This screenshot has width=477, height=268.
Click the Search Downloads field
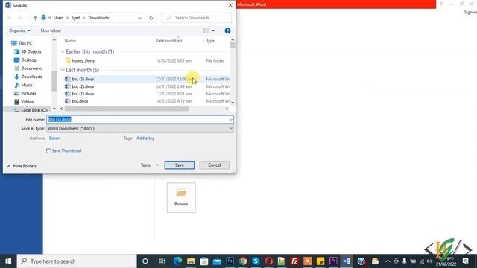(x=196, y=18)
